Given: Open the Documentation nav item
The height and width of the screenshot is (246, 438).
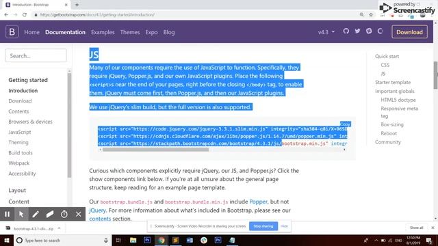Looking at the screenshot, I should pyautogui.click(x=66, y=32).
